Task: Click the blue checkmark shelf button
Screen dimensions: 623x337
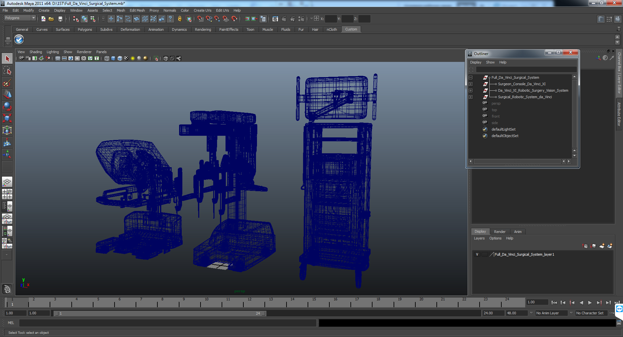Action: (x=19, y=40)
